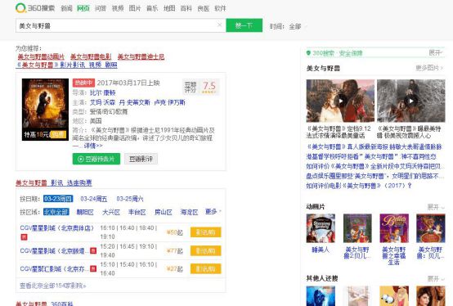Screen dimensions: 453x306
Task: Click the red badge in the ¥27起 cinema row
Action: 93,268
